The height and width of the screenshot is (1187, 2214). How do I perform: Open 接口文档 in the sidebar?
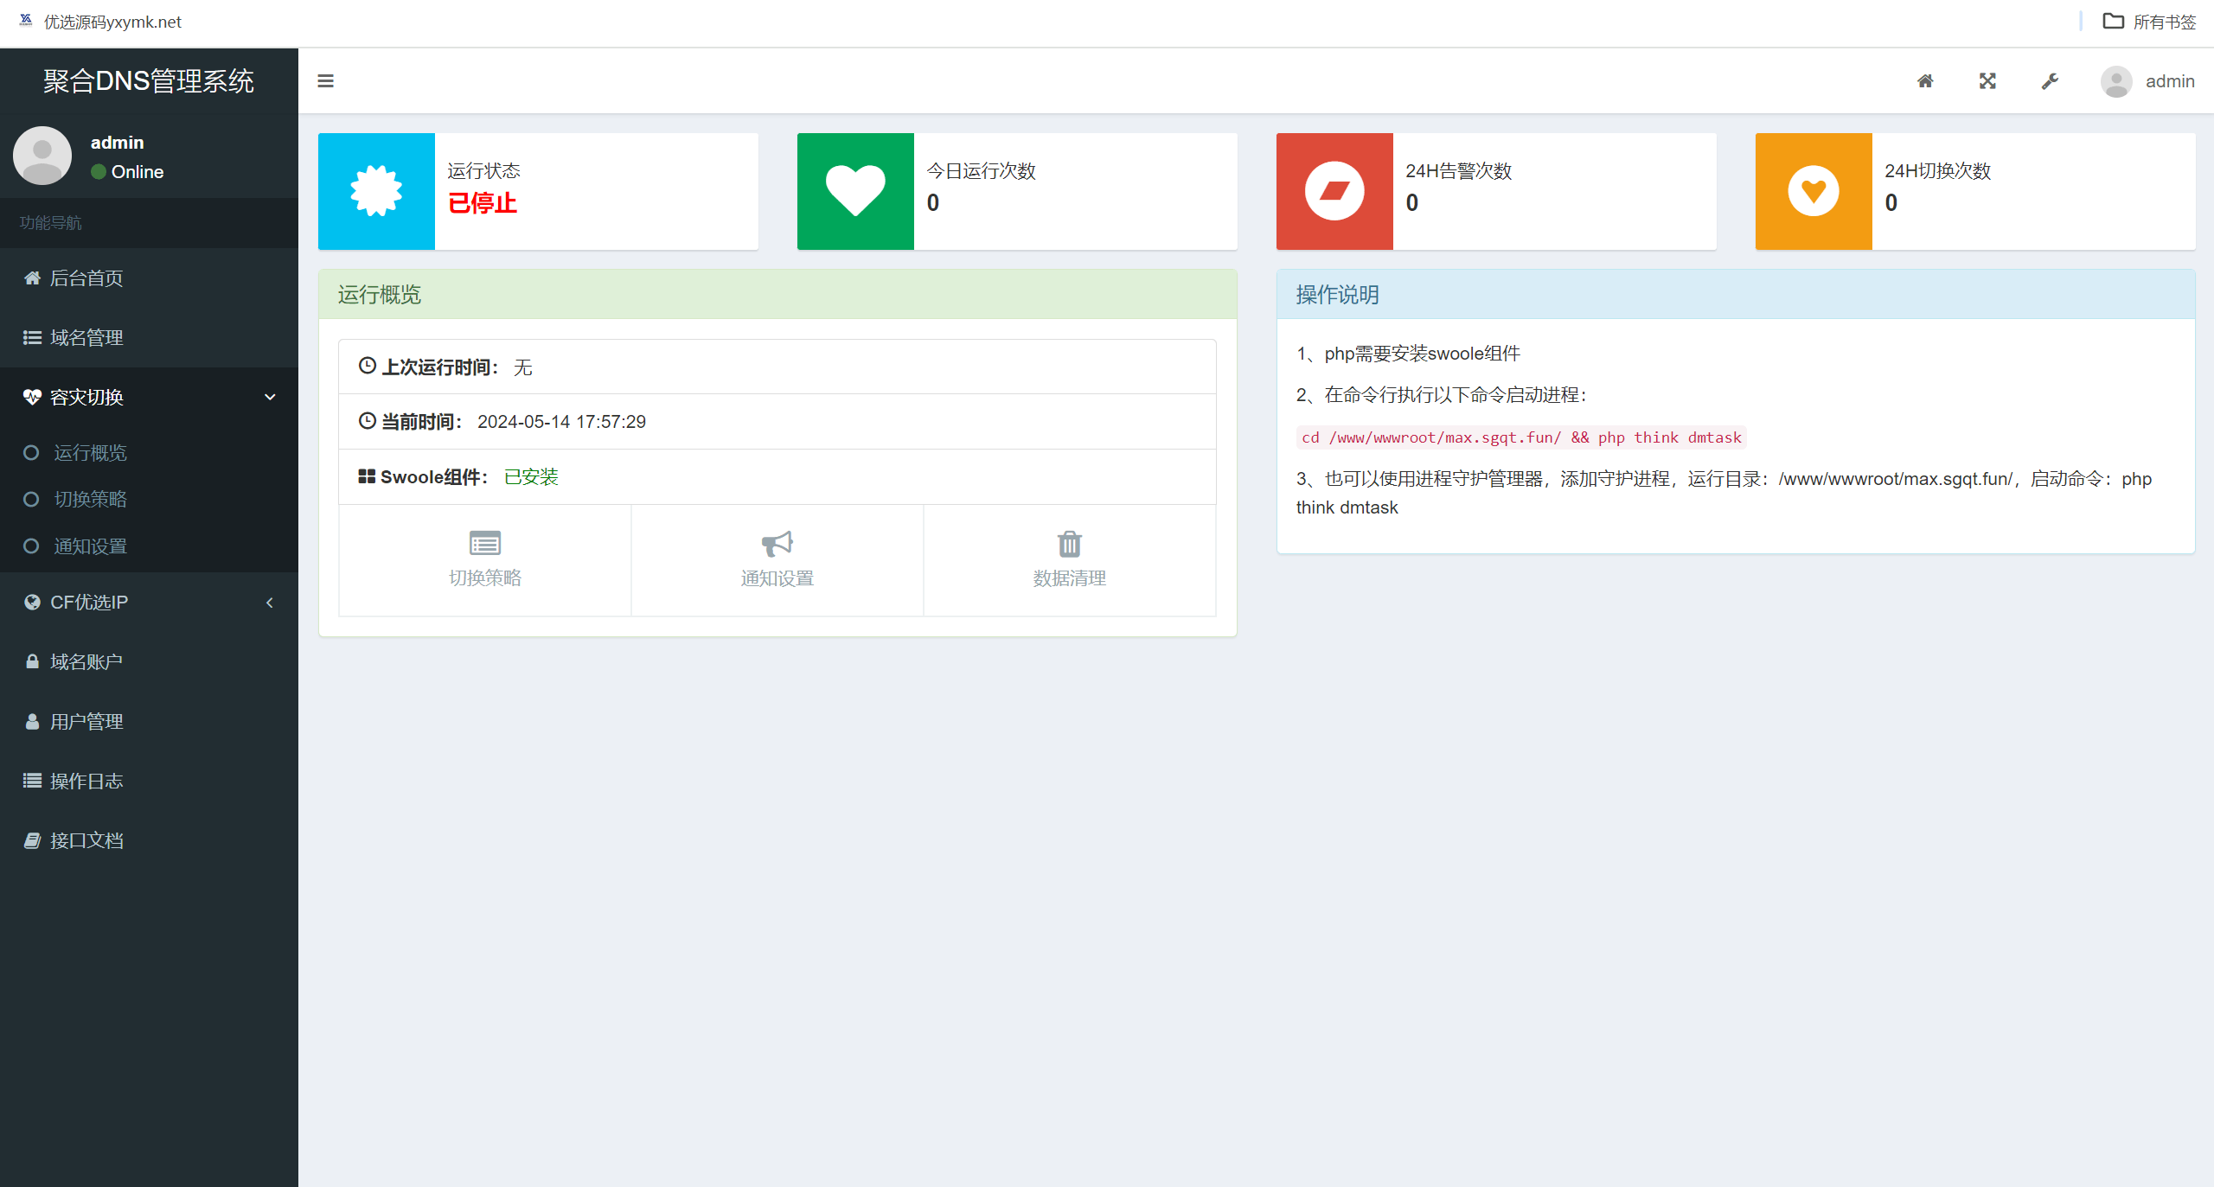click(149, 840)
